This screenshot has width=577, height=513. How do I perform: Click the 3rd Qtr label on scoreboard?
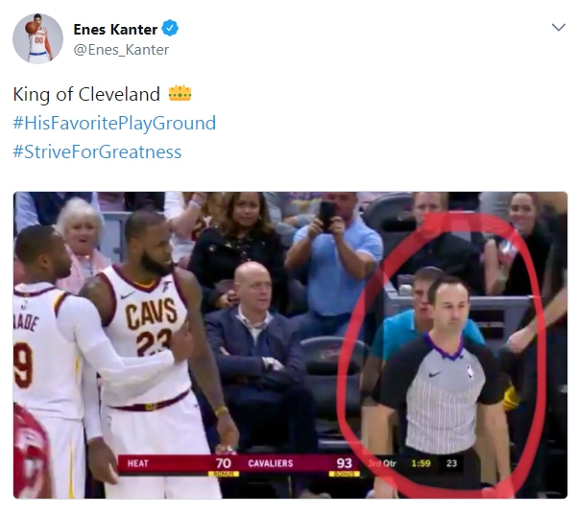click(x=381, y=463)
